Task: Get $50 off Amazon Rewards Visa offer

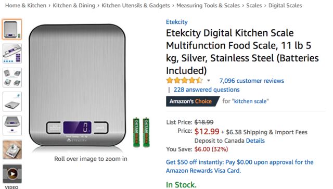Action: [x=239, y=166]
